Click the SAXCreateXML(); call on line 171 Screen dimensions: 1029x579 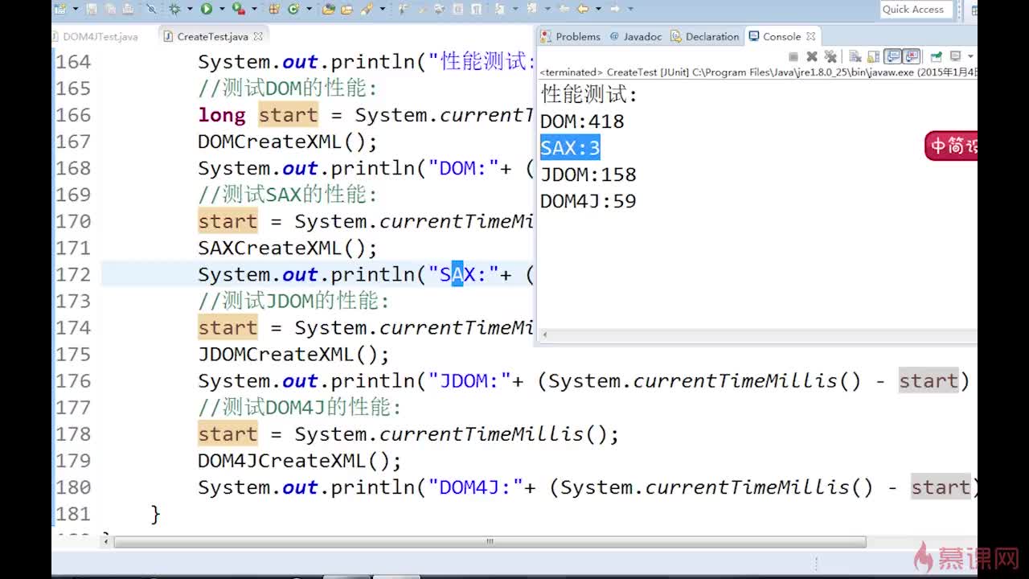click(x=287, y=248)
